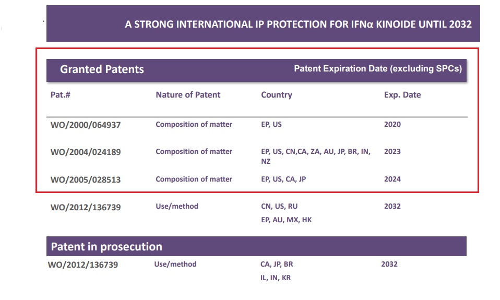Click the "EP, AU, MX, HK" country list
The image size is (500, 300).
coord(286,220)
